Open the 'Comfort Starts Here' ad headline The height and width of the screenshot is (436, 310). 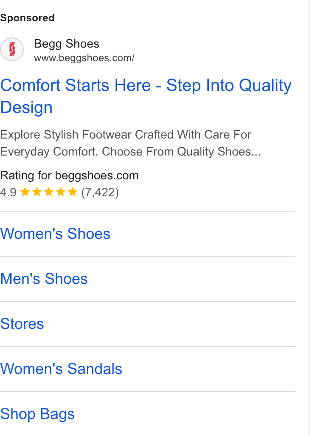[146, 96]
